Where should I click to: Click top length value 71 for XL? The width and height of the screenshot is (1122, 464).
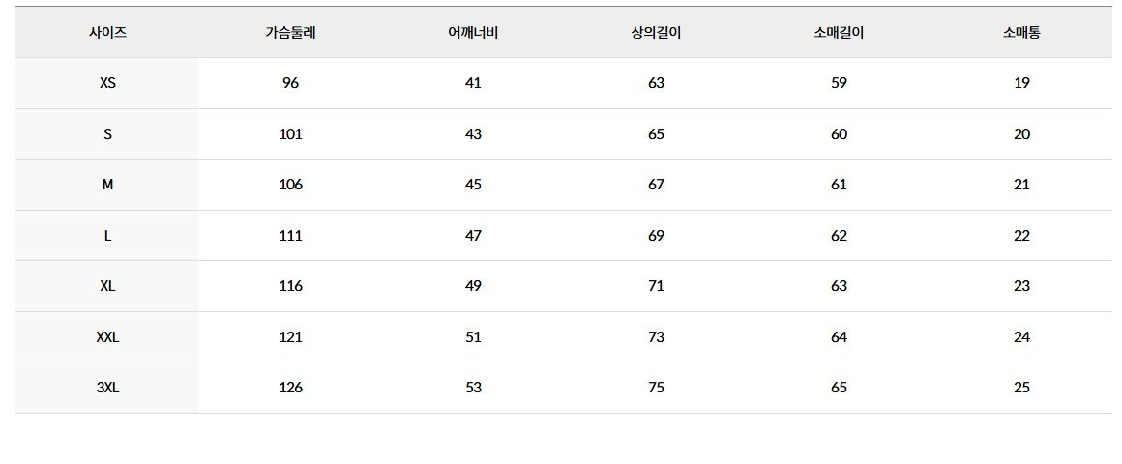pyautogui.click(x=656, y=286)
